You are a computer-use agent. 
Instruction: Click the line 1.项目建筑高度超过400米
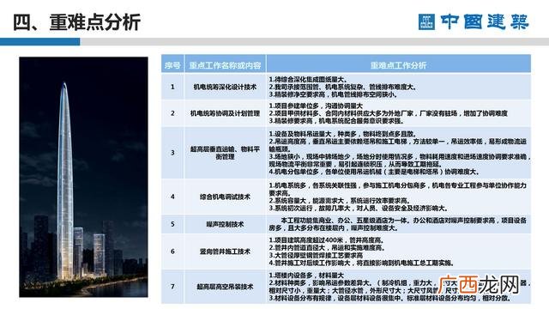(x=327, y=240)
